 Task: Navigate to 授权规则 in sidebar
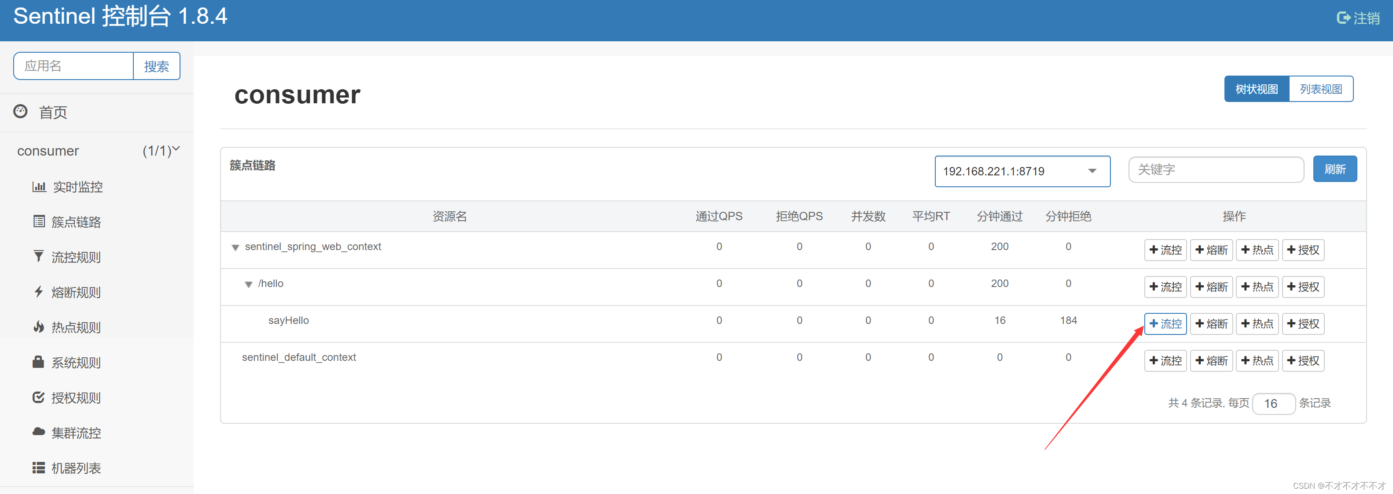(76, 398)
